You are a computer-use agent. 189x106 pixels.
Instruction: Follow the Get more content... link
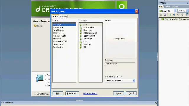click(90, 93)
